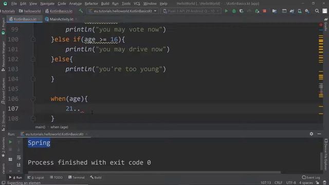Toggle tool window bars status corner icon
Viewport: 329px width, 185px height.
coord(4,183)
